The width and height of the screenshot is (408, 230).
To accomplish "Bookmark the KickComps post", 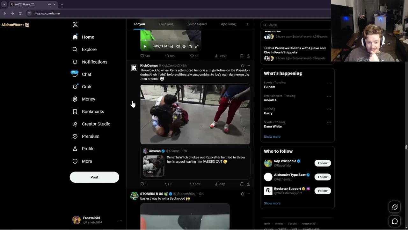I will [242, 184].
